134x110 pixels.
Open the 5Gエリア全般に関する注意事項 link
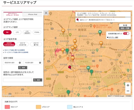click(15, 50)
